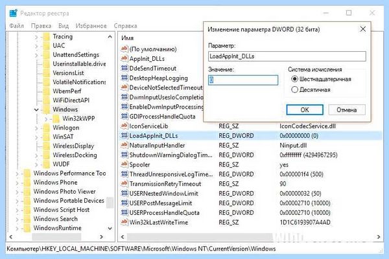Click values panel horizontal scroll right arrow
Viewport: 389px width, 259px height.
[x=379, y=237]
